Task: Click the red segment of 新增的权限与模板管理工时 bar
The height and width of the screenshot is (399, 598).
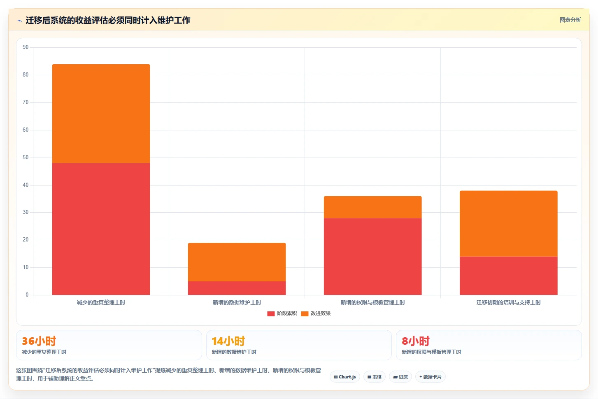Action: [x=373, y=257]
